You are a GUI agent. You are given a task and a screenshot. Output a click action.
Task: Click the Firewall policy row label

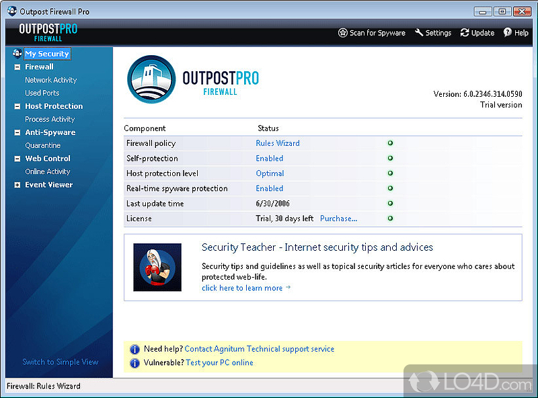coord(151,143)
